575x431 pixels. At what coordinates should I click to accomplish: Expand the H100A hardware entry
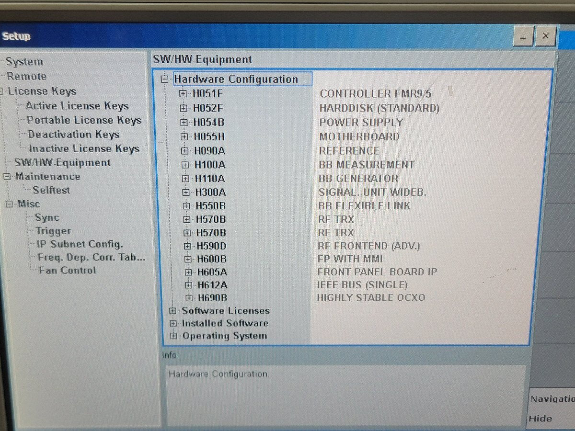click(x=185, y=165)
